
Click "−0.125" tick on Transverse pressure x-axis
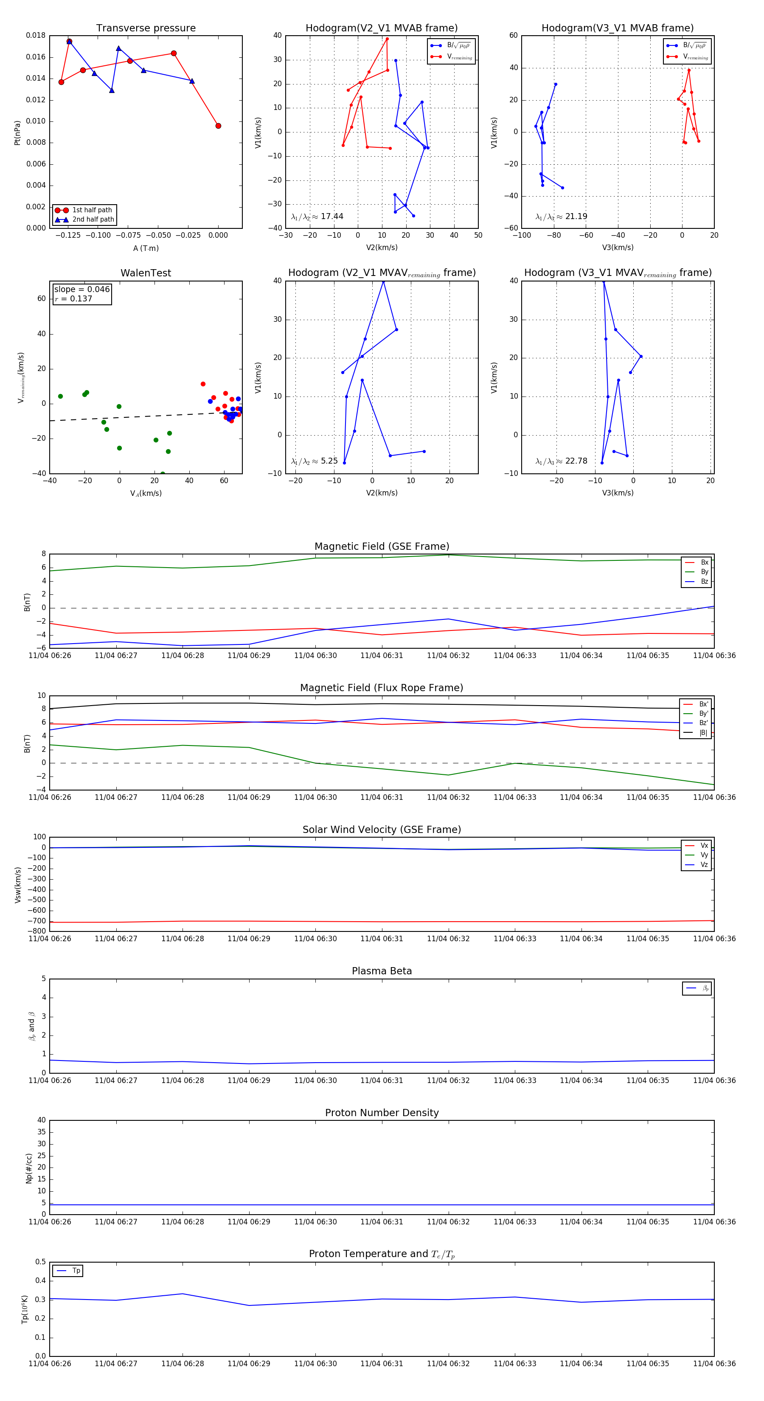(67, 235)
